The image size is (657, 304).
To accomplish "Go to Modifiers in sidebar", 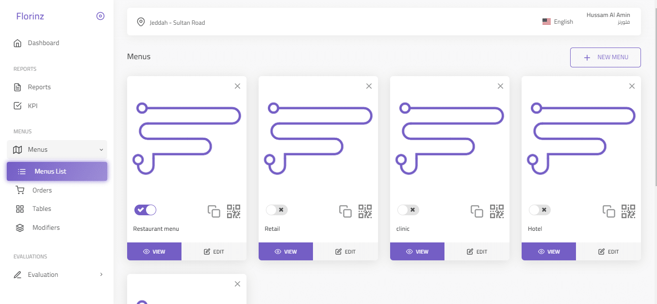I will [x=46, y=227].
